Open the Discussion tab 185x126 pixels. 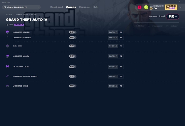[156, 26]
